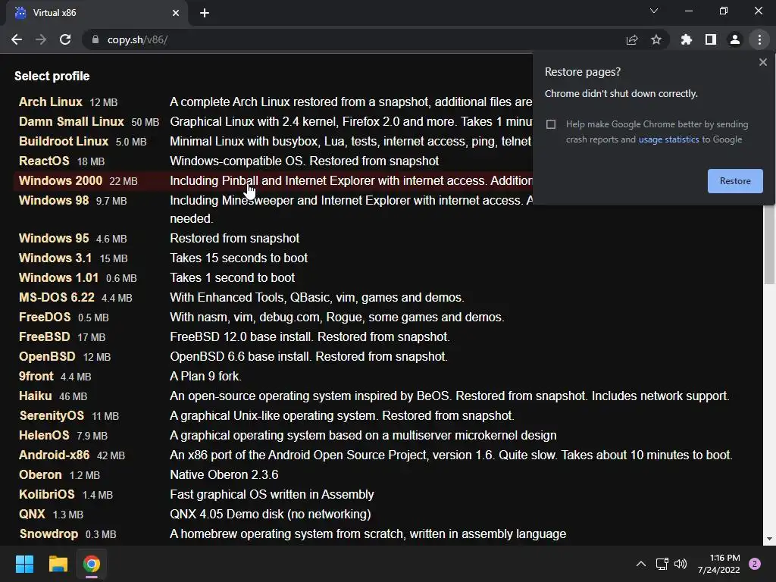This screenshot has width=776, height=582.
Task: Open volume tray icon
Action: click(x=681, y=564)
